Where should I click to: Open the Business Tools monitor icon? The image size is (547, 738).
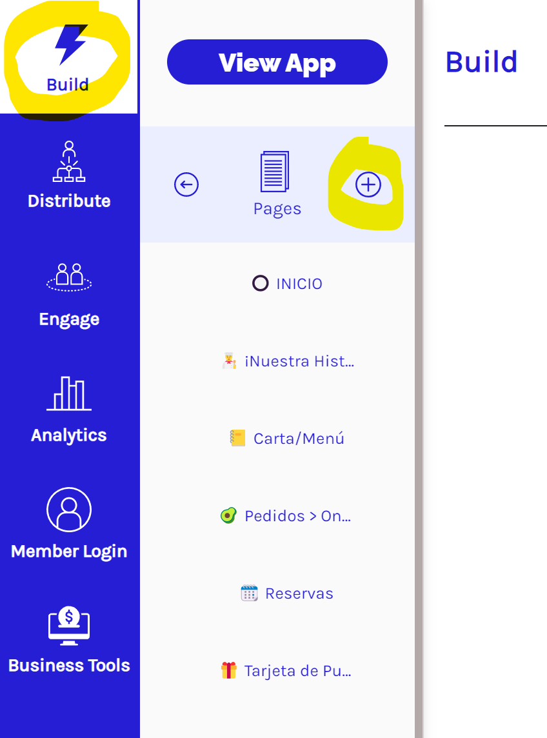tap(69, 626)
